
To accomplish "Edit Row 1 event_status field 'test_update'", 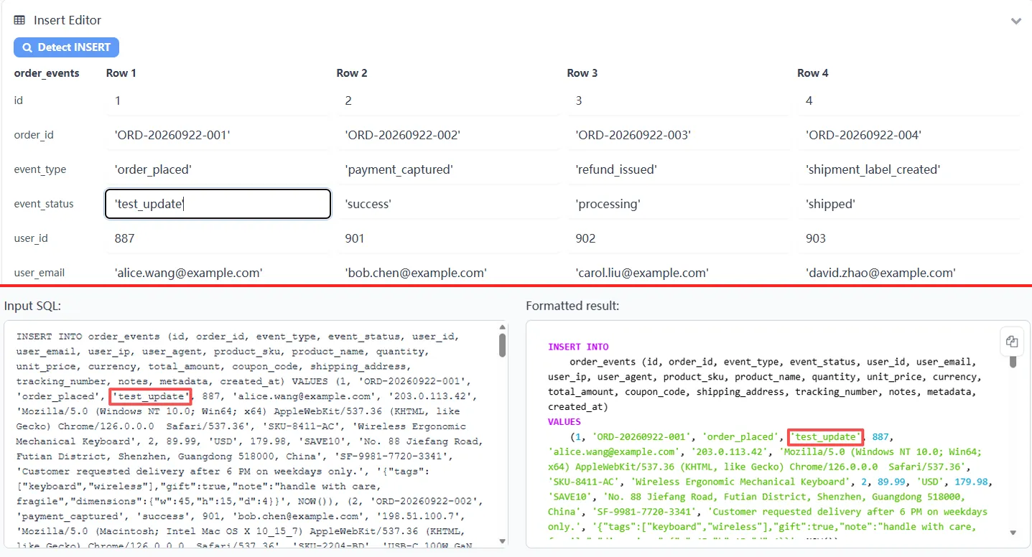I will click(x=218, y=204).
